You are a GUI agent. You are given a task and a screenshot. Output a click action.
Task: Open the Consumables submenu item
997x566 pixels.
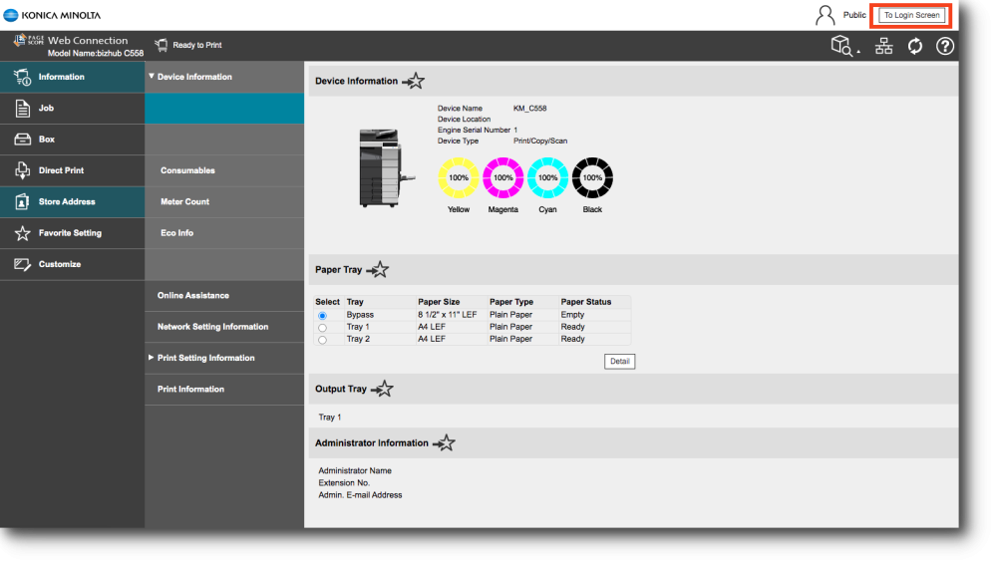click(187, 170)
